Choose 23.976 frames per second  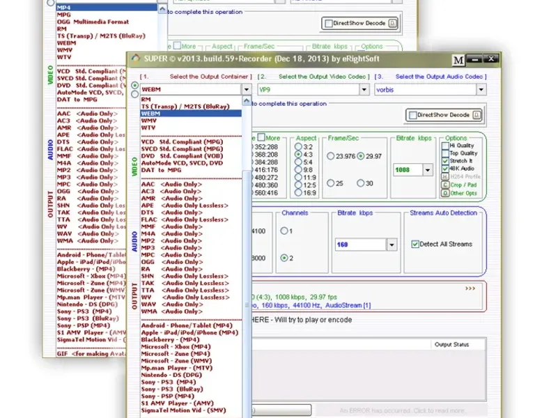tap(330, 156)
